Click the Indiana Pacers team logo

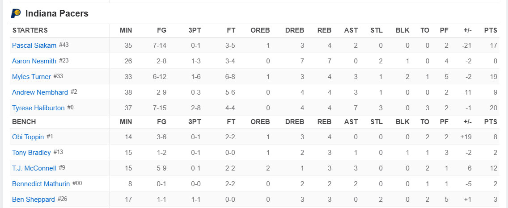(x=16, y=13)
